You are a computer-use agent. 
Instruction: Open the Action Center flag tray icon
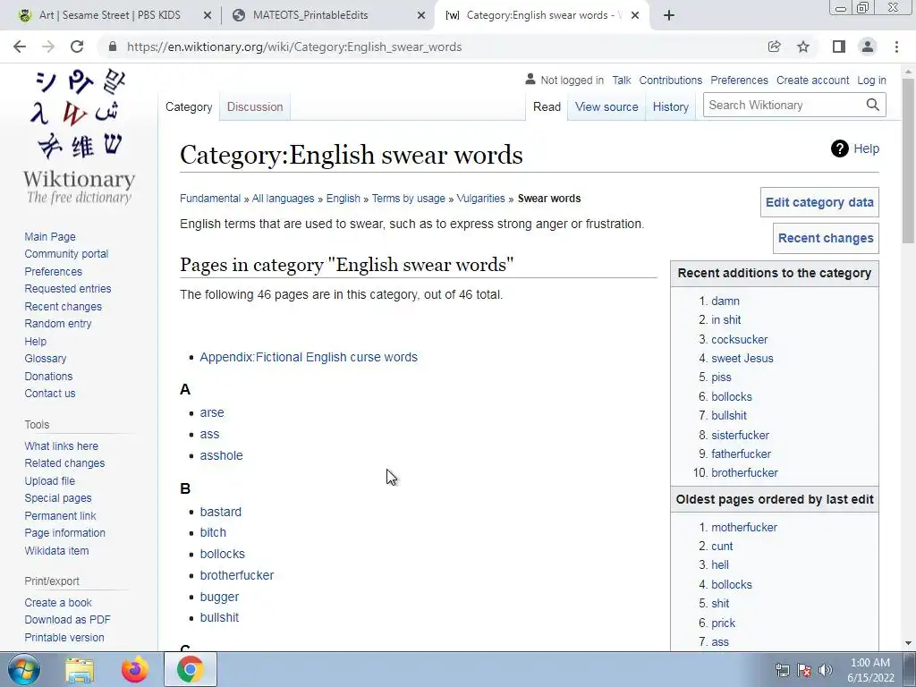(804, 670)
